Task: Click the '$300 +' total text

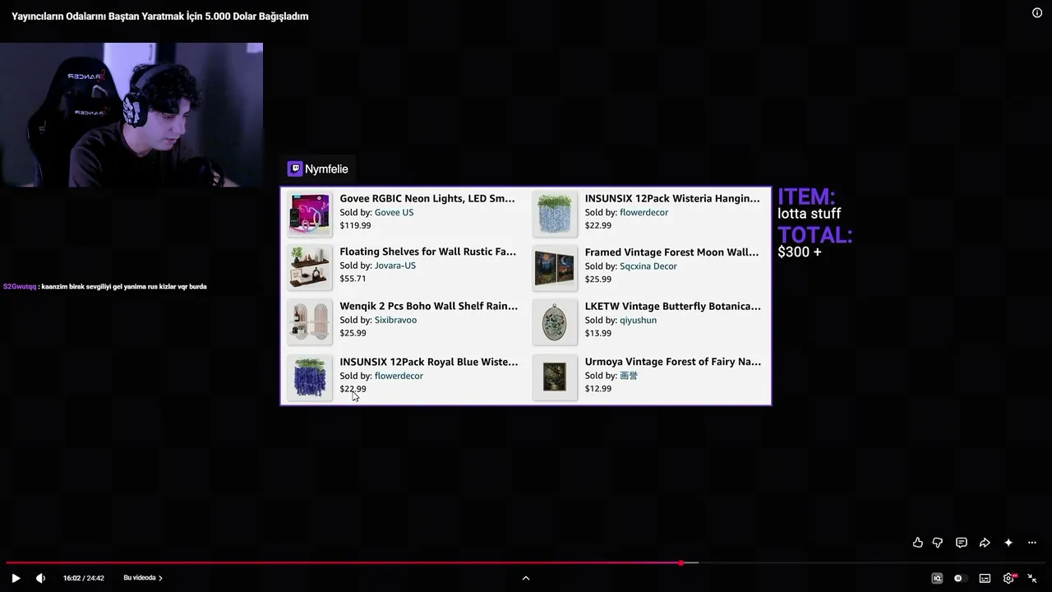Action: (800, 252)
